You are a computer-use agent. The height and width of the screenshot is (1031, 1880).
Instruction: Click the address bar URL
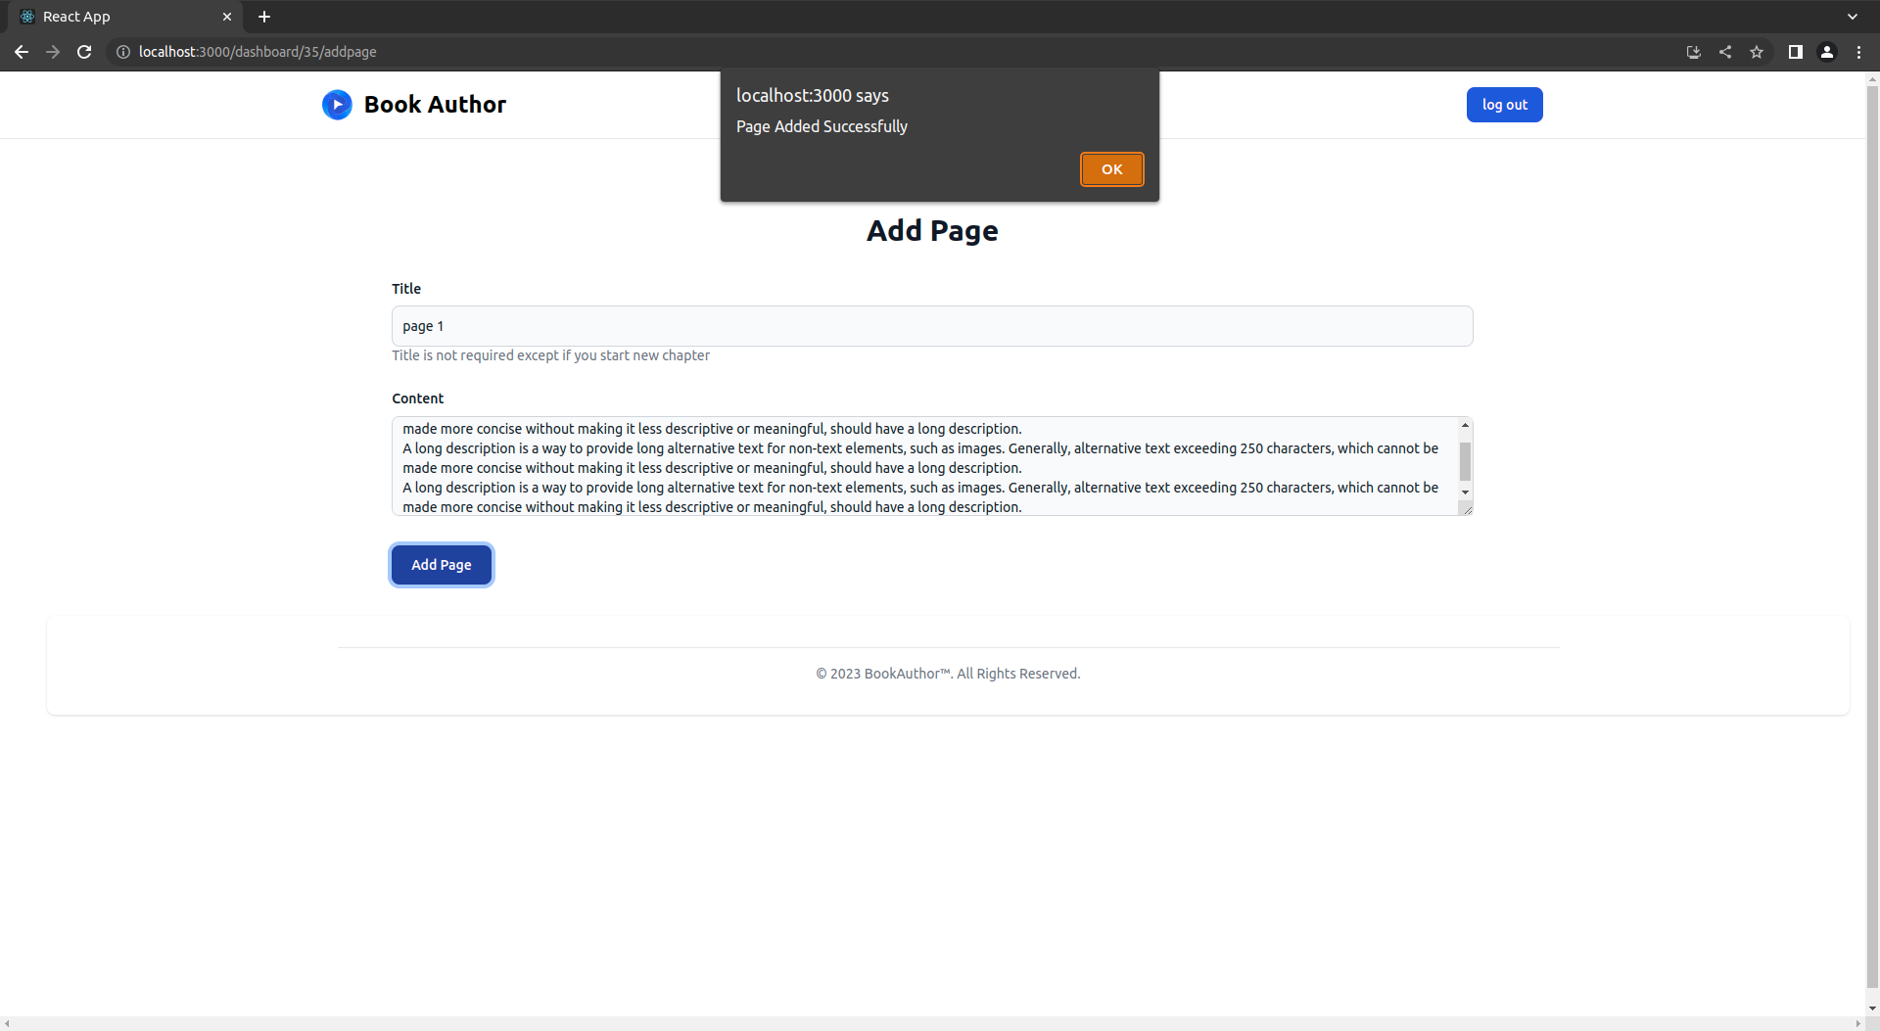[x=258, y=52]
